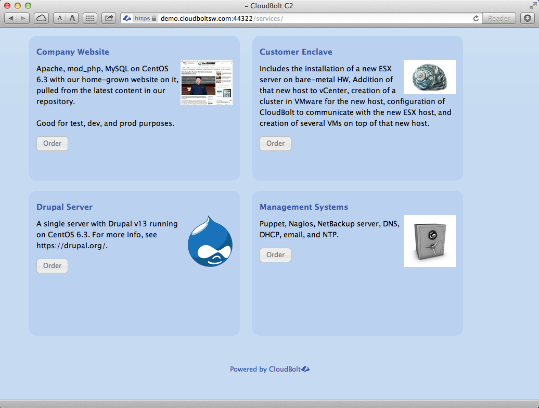This screenshot has width=539, height=408.
Task: Decrease text size with small A button
Action: coord(59,18)
